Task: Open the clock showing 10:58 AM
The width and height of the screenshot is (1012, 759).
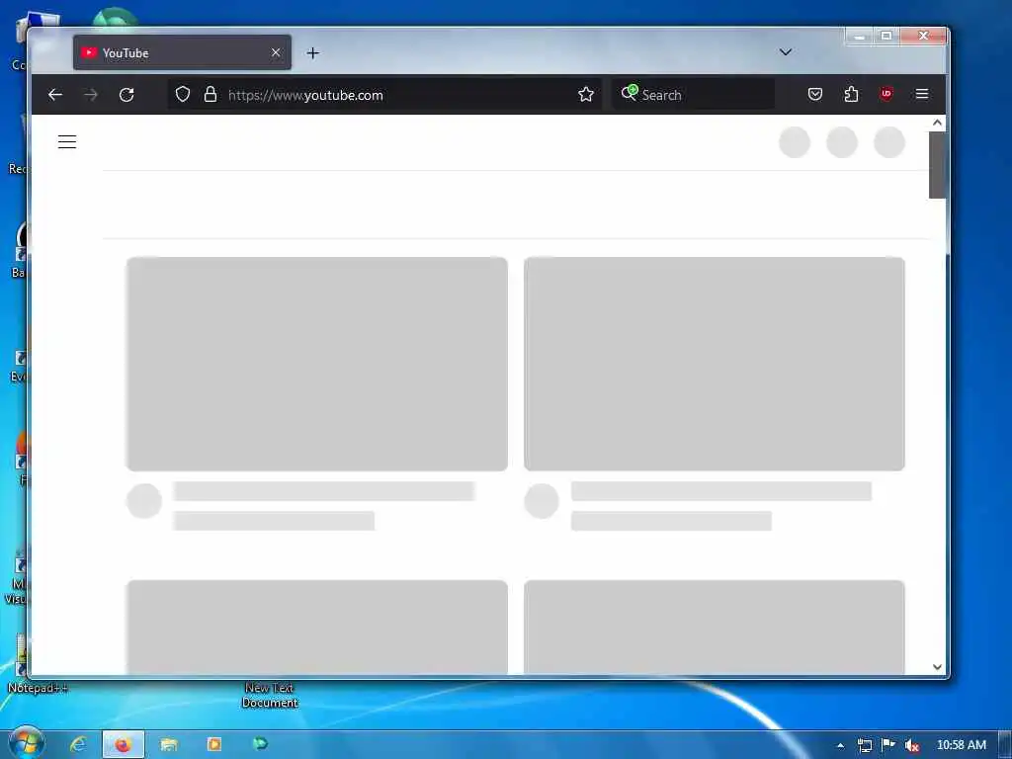Action: [x=961, y=745]
